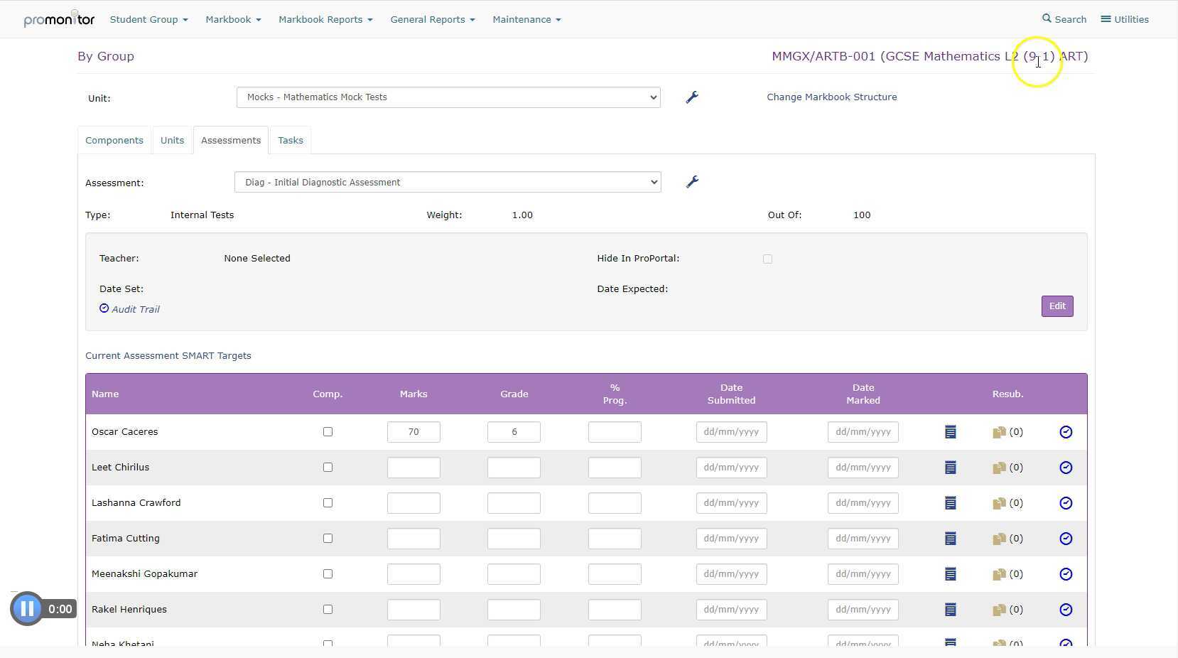
Task: Toggle the Hide In ProPortal checkbox
Action: [767, 259]
